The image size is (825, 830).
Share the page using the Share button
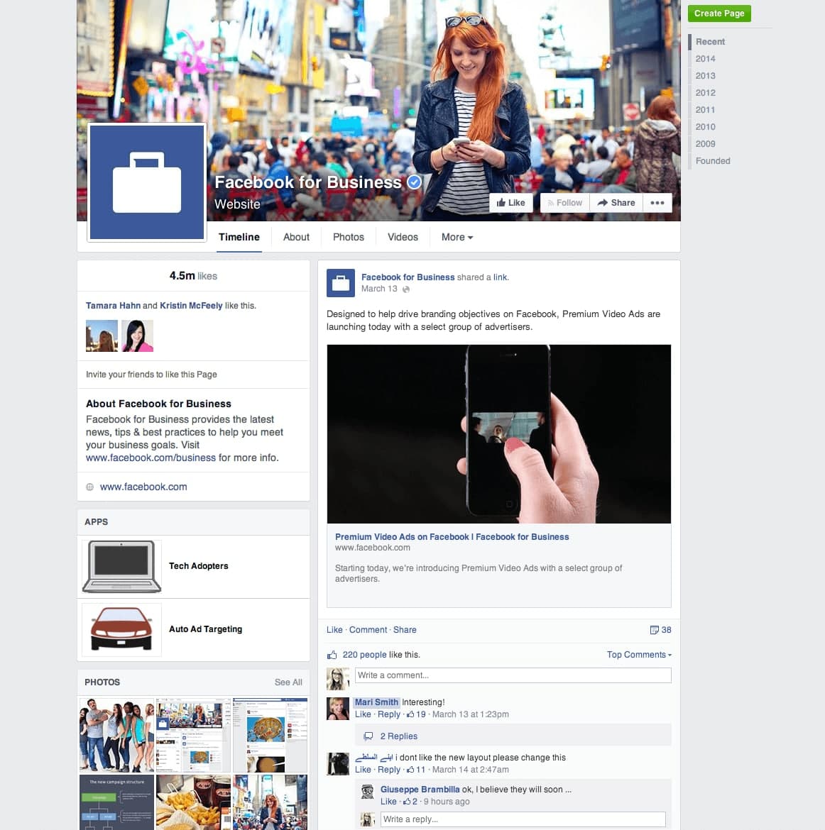pyautogui.click(x=616, y=203)
